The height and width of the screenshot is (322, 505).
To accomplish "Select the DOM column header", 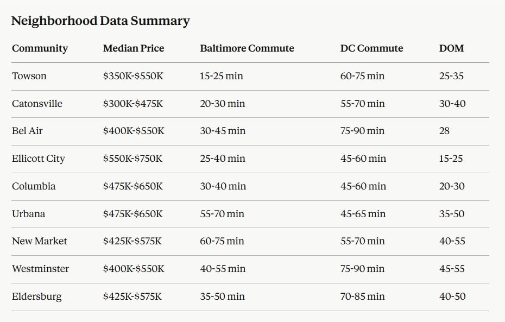I will click(x=452, y=48).
